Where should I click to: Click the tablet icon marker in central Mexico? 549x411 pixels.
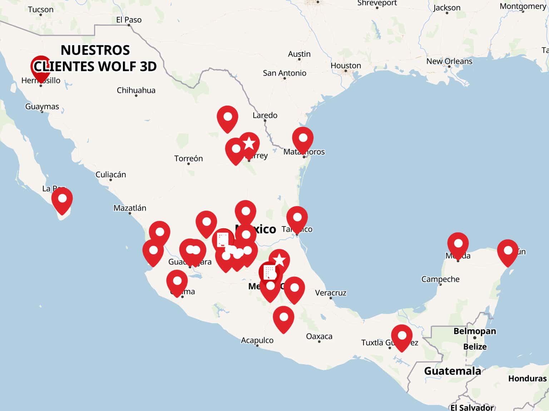coord(223,240)
